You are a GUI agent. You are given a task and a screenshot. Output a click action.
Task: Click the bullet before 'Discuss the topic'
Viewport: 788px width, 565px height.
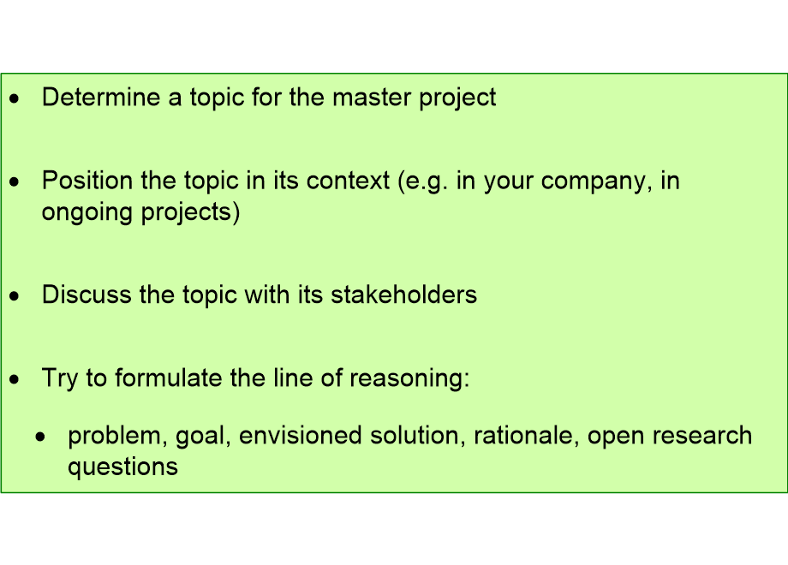pos(14,297)
